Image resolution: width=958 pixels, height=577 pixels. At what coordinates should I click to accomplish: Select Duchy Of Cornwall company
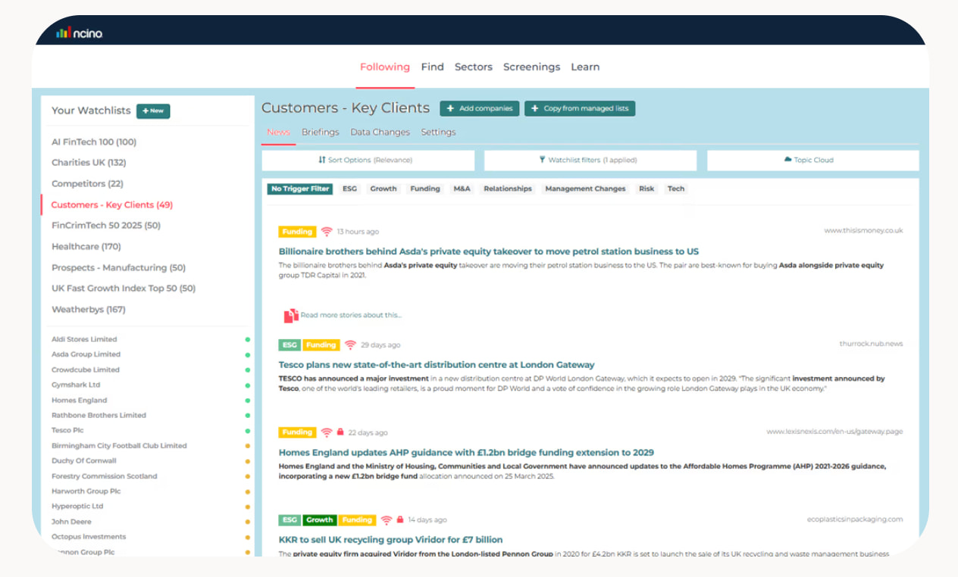(x=84, y=460)
